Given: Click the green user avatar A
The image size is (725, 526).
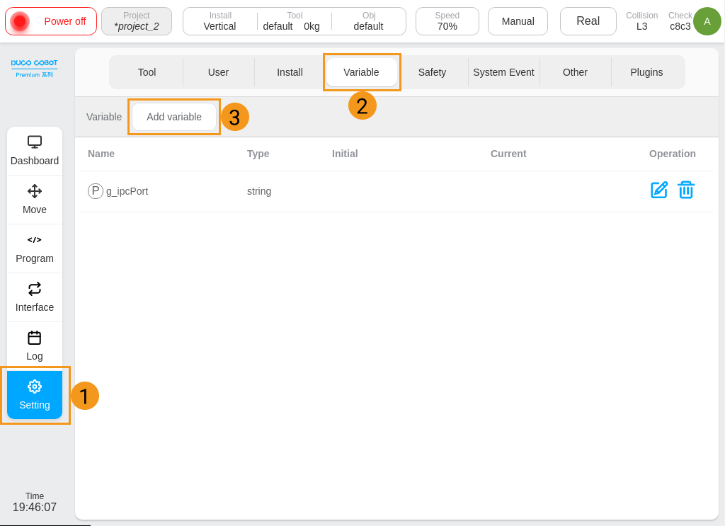Looking at the screenshot, I should click(x=707, y=21).
